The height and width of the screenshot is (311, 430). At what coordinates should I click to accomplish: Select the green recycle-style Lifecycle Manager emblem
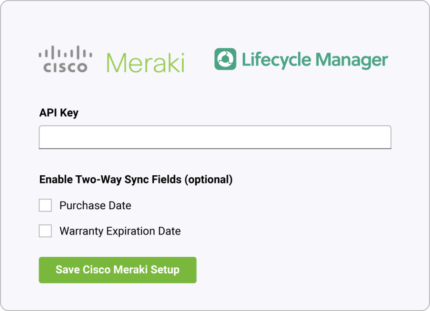tap(226, 59)
